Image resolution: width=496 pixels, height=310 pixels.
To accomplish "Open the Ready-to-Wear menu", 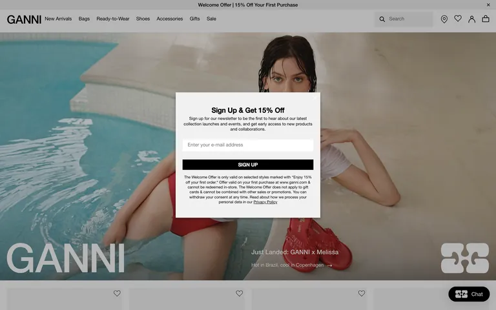I will pyautogui.click(x=113, y=19).
